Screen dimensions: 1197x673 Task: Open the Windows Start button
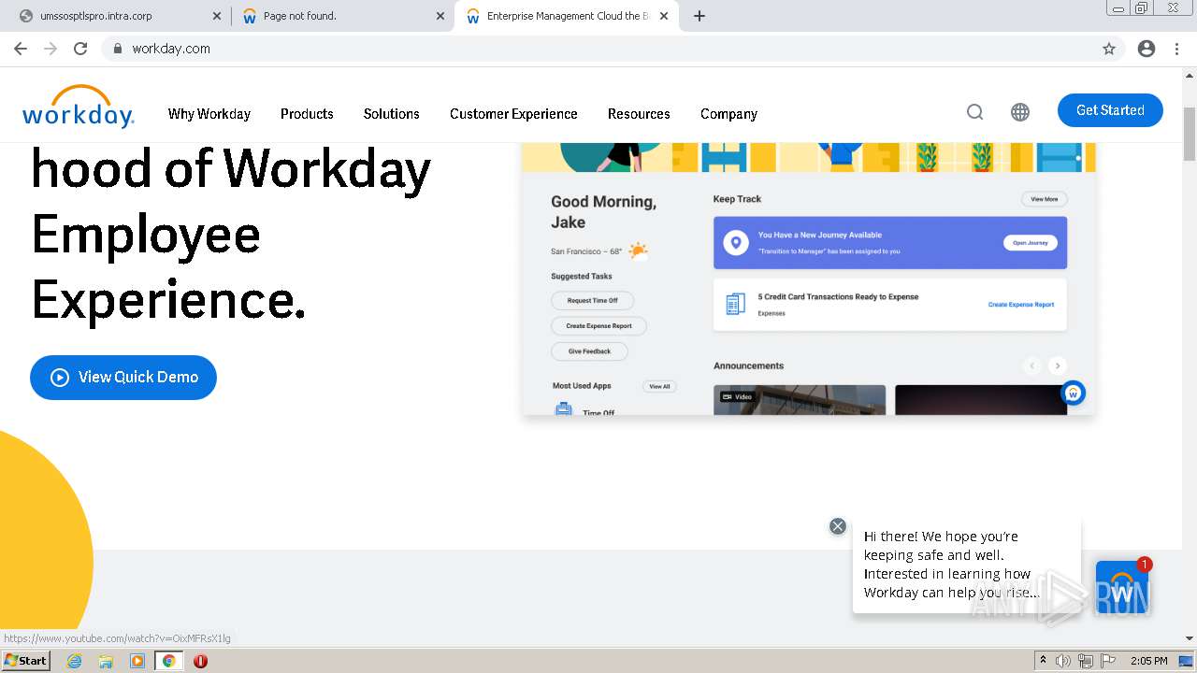pos(26,661)
